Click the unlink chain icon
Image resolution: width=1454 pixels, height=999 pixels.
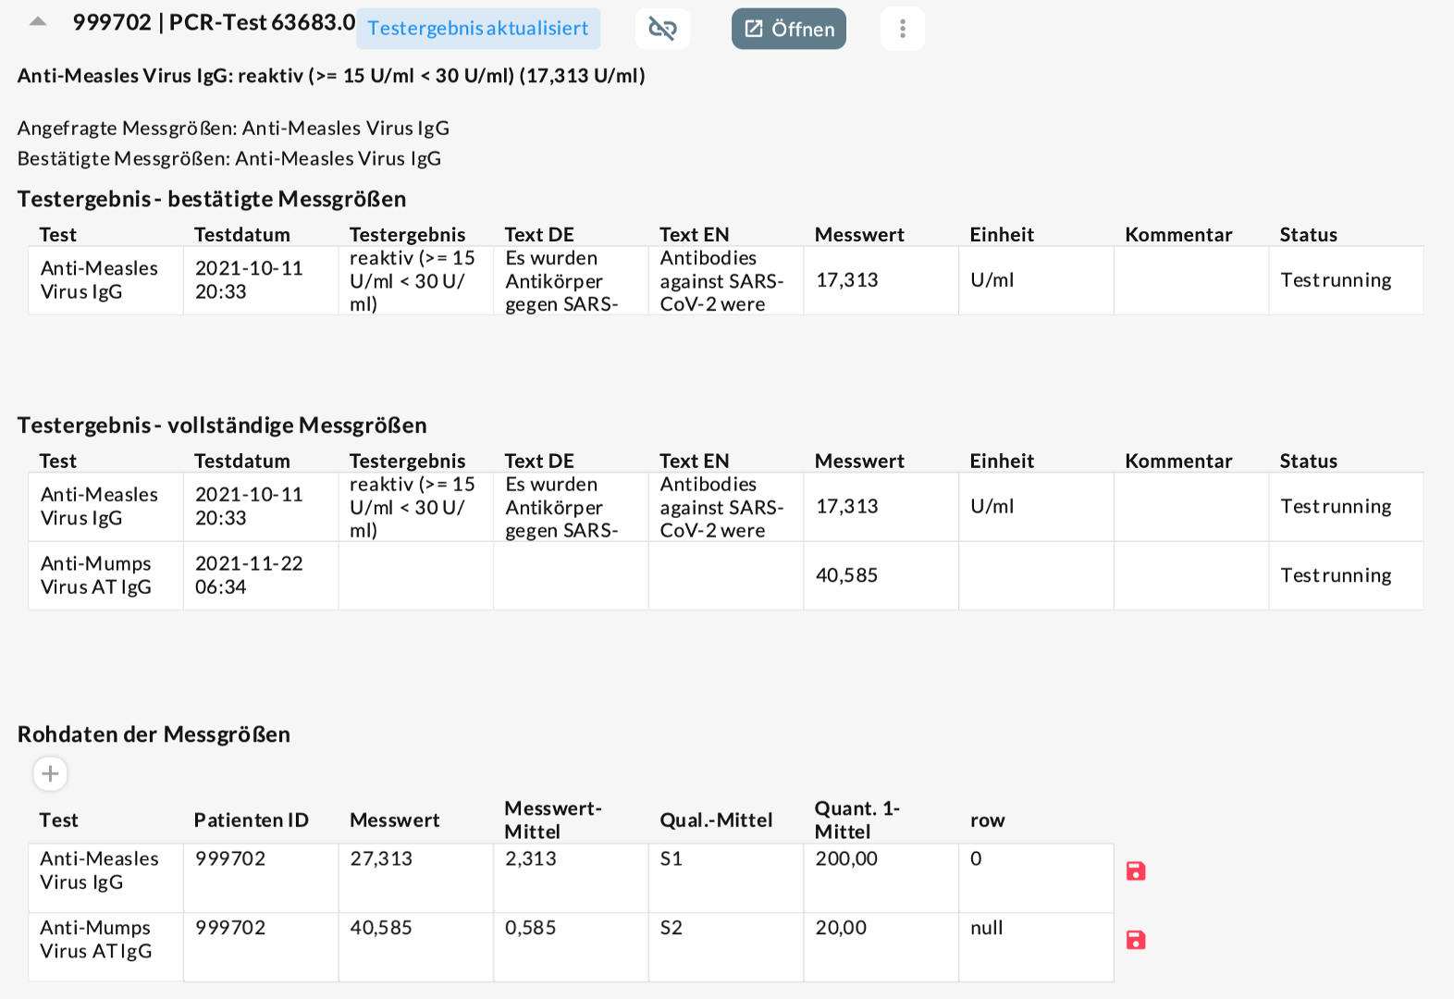click(662, 29)
